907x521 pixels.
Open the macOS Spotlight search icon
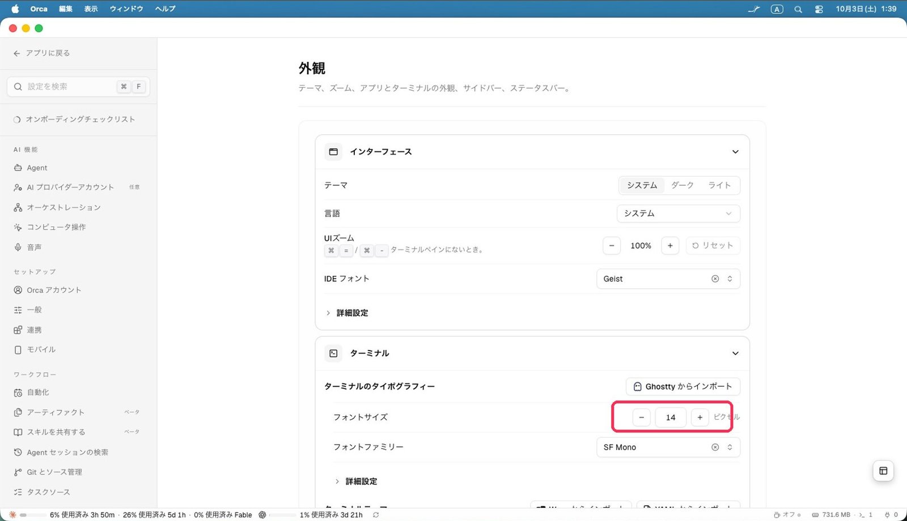pos(798,9)
